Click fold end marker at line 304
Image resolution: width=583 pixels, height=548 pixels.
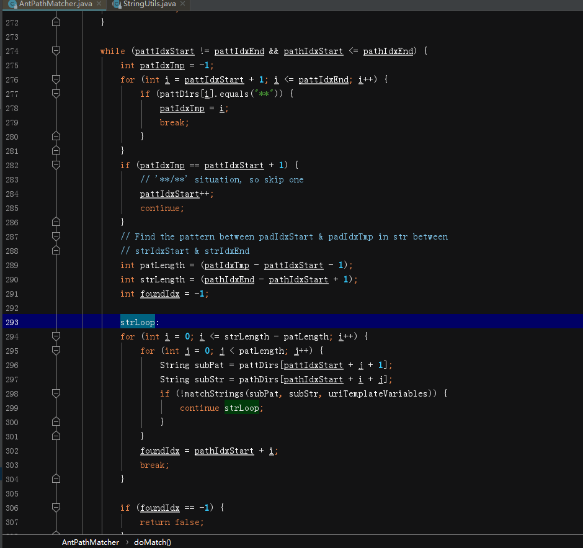click(56, 479)
